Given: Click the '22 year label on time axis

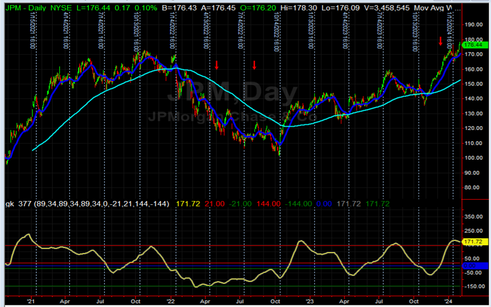Looking at the screenshot, I should tap(171, 301).
